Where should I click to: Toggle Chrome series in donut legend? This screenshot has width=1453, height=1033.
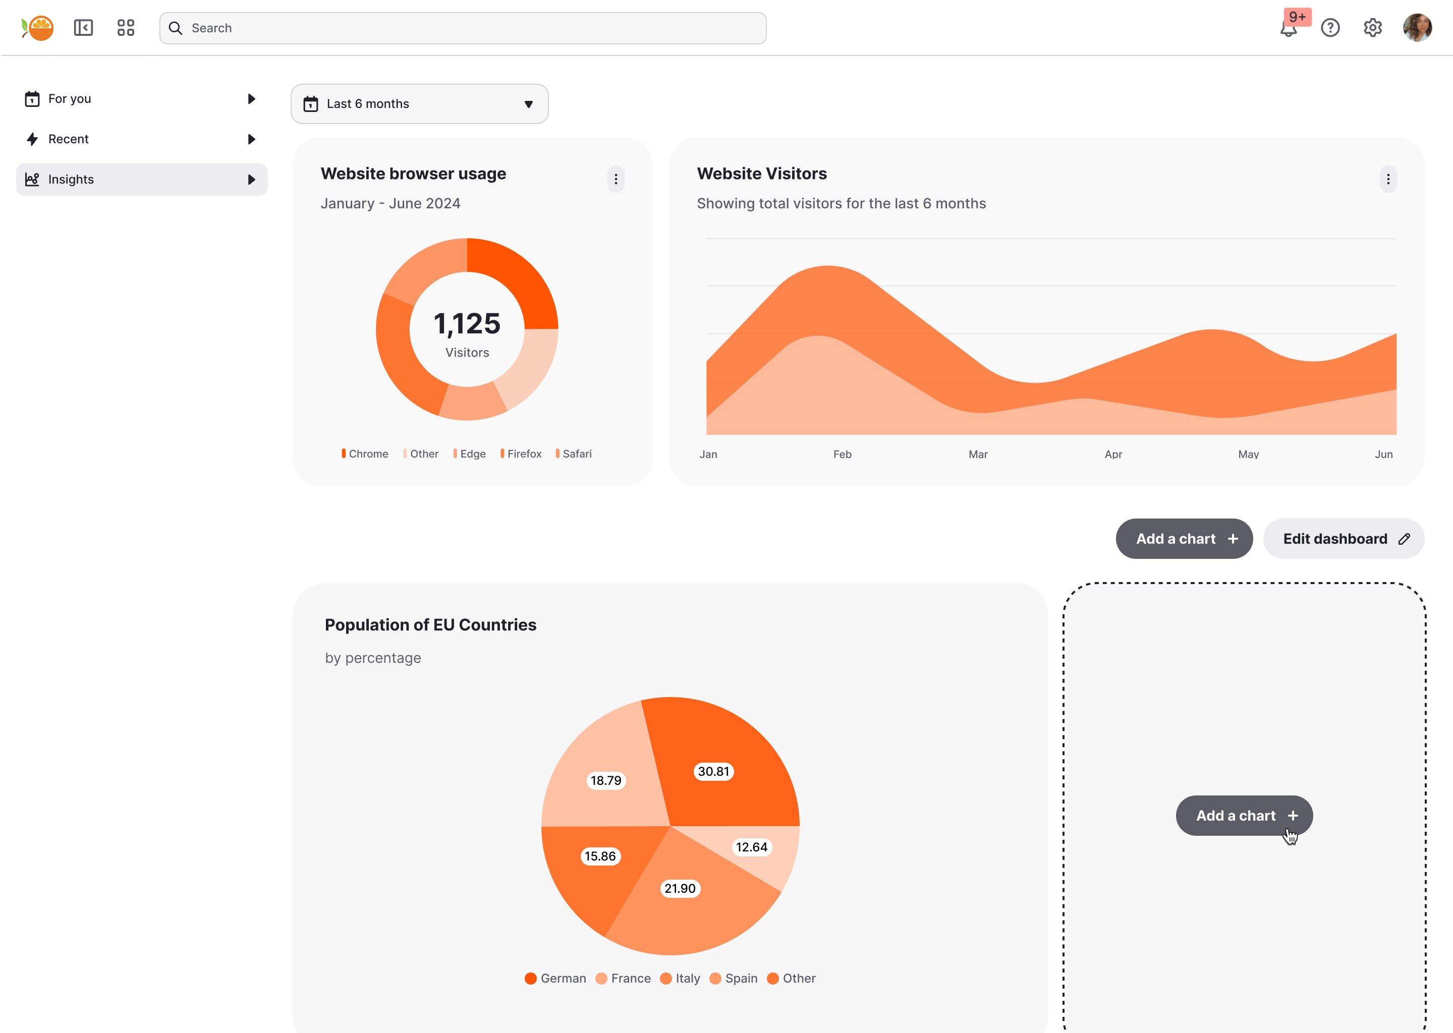click(366, 453)
